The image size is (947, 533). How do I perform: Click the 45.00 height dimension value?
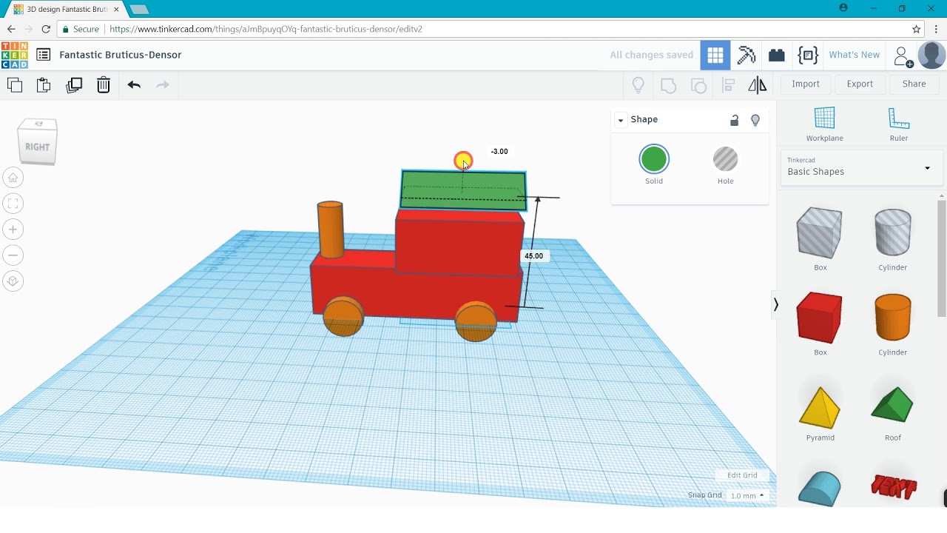[533, 256]
